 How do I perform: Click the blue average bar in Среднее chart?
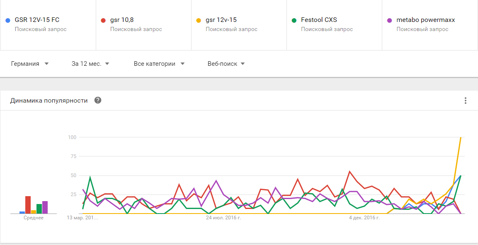point(22,212)
